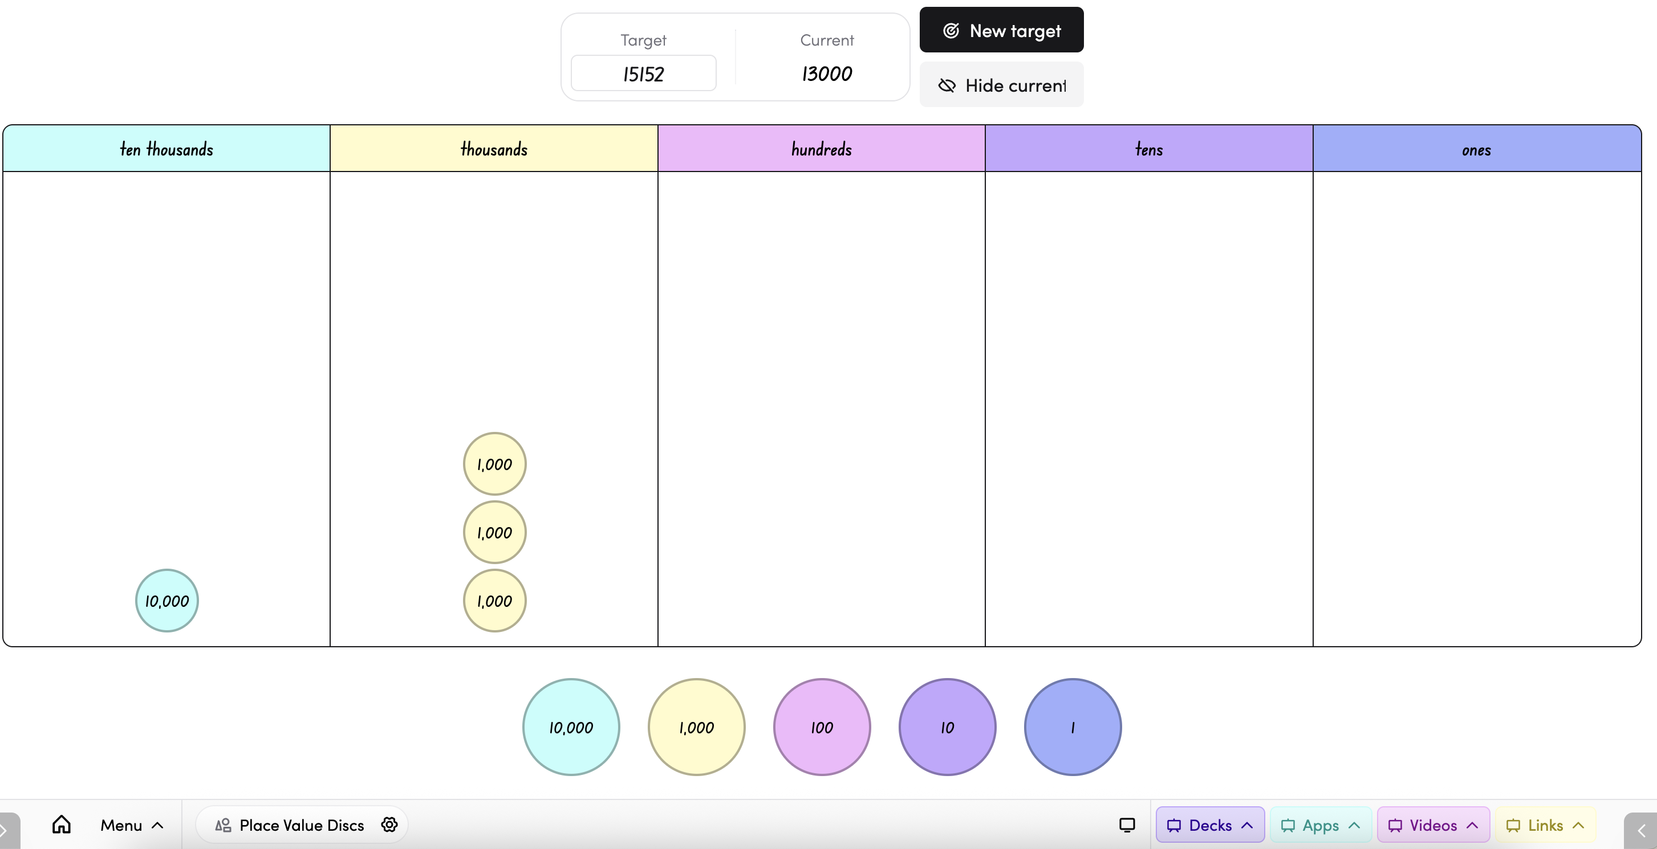The height and width of the screenshot is (849, 1657).
Task: Generate a New target
Action: click(1001, 30)
